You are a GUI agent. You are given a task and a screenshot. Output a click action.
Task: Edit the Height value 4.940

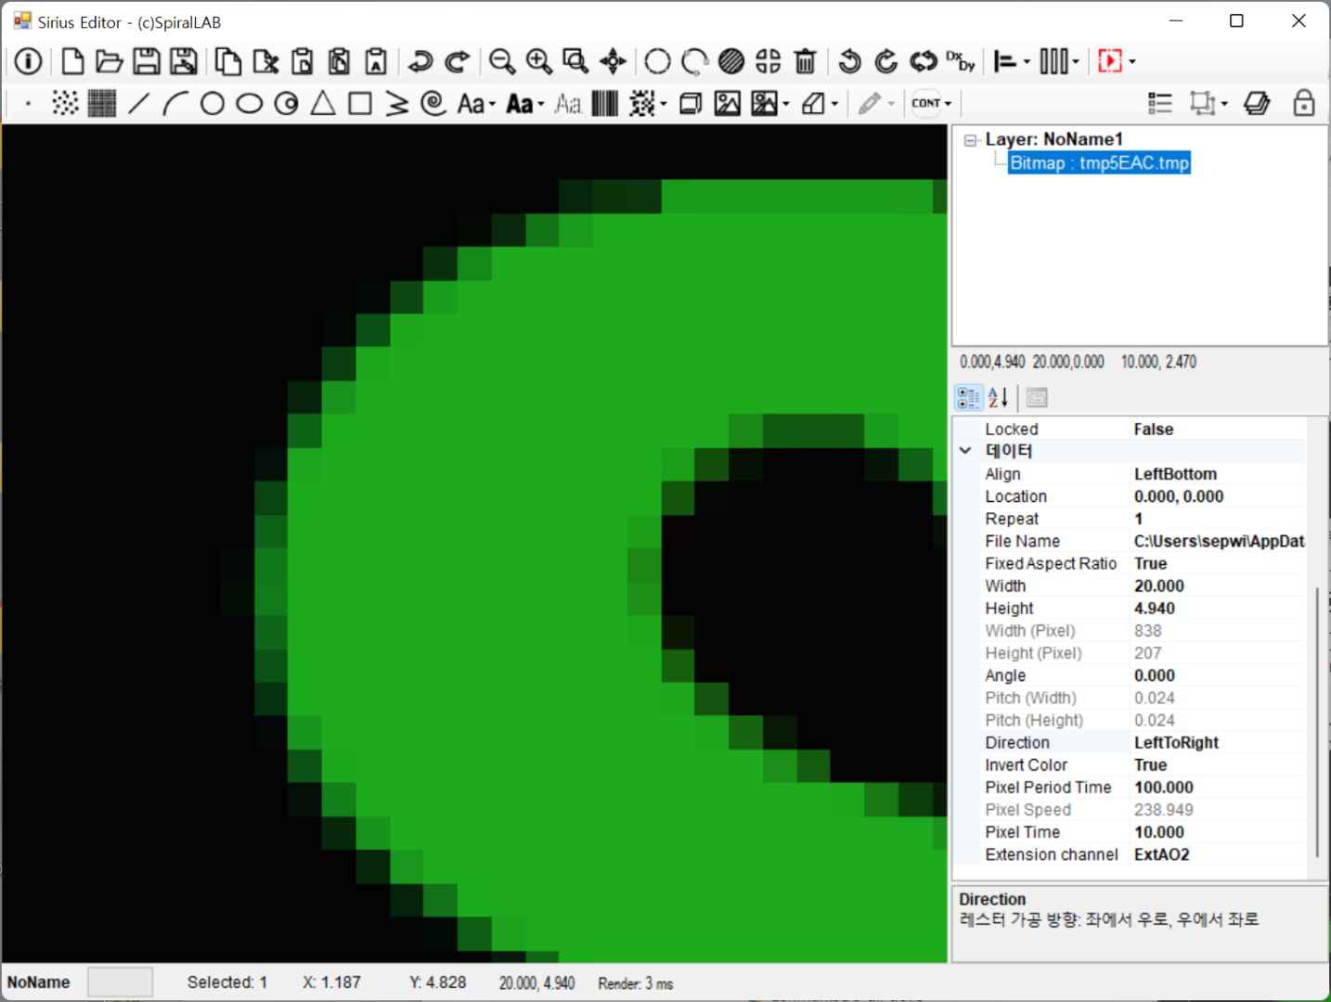[1218, 609]
